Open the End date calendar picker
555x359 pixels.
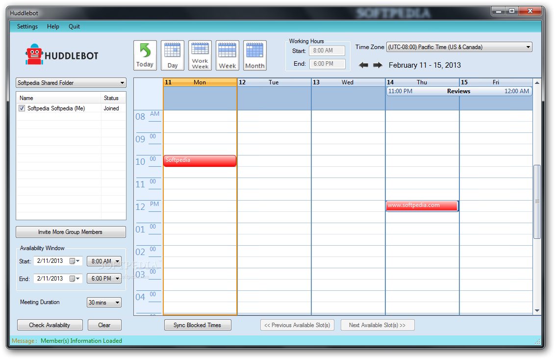75,279
